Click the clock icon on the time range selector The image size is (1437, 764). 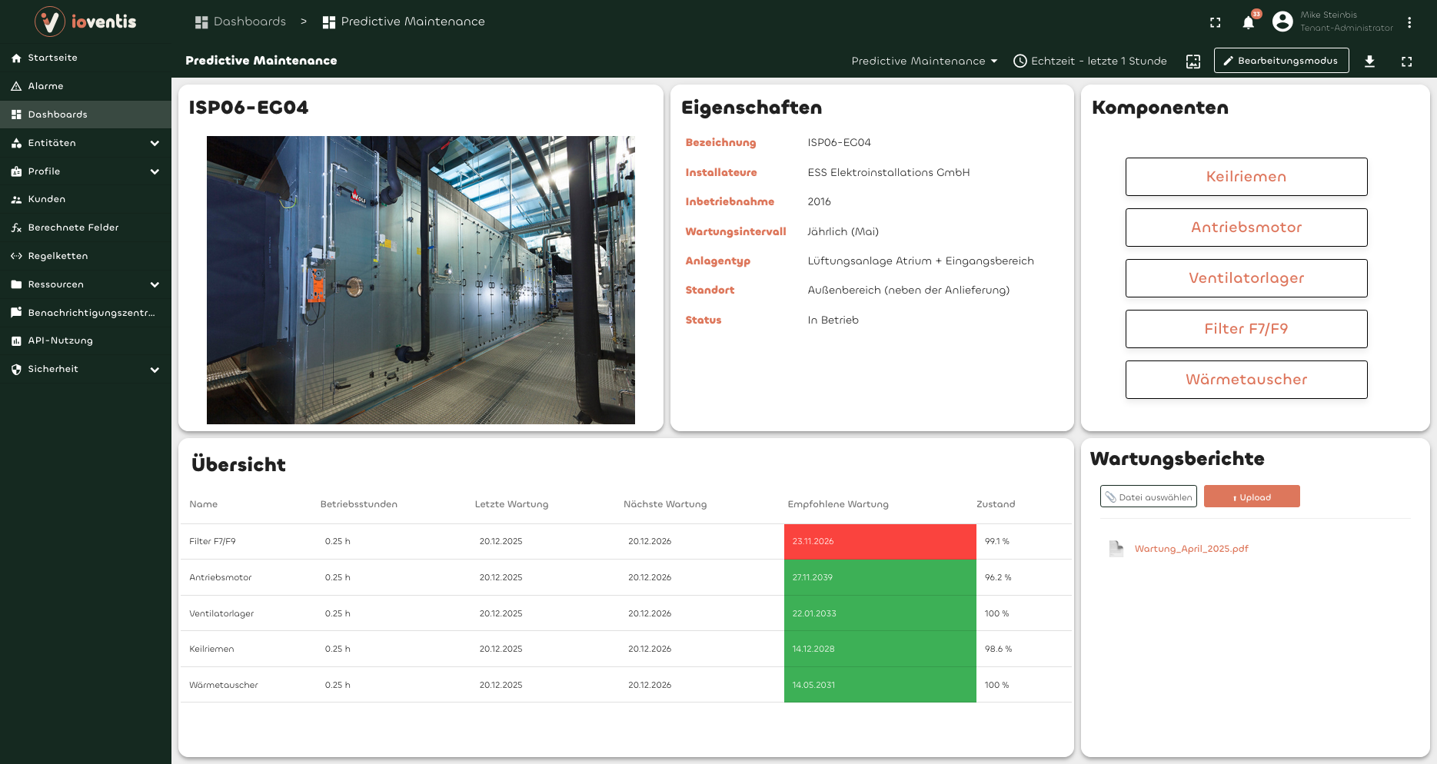point(1020,61)
